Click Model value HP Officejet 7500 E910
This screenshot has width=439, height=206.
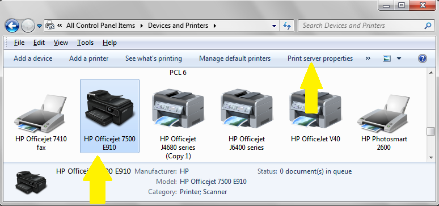[213, 182]
